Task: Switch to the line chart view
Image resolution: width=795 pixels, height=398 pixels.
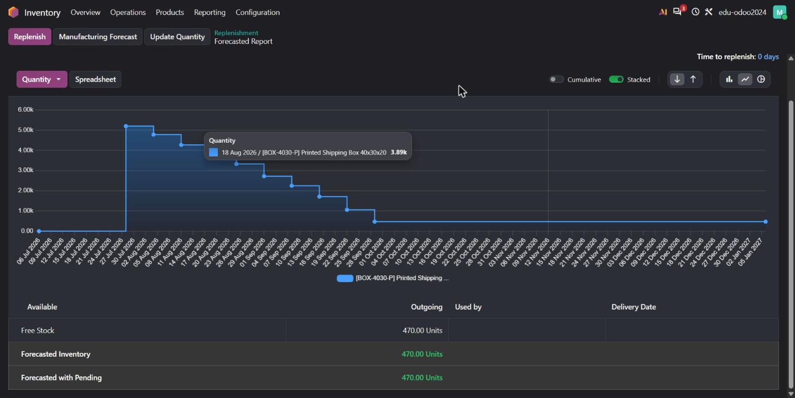Action: 745,79
